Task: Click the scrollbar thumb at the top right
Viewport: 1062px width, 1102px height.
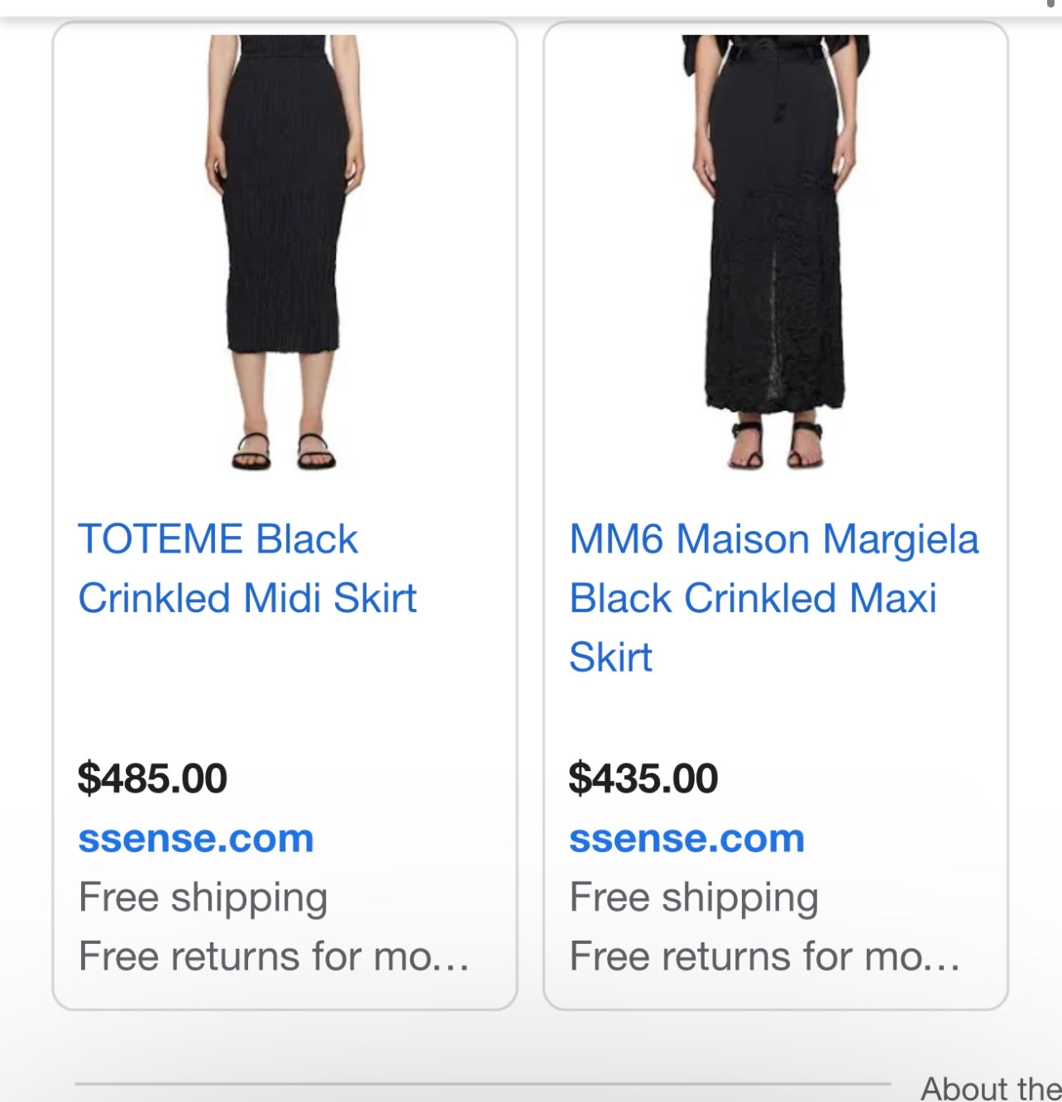Action: 1050,4
